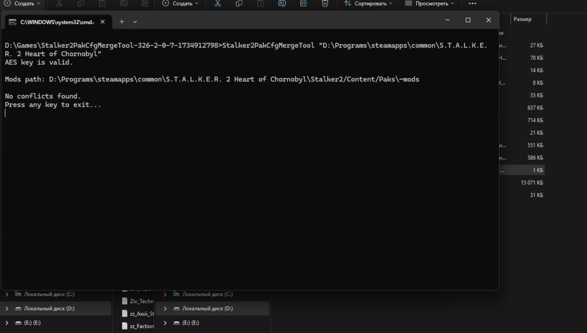The height and width of the screenshot is (333, 587).
Task: Click the active Paste clipboard icon
Action: (260, 4)
